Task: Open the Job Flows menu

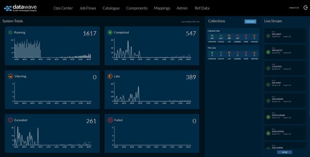Action: point(88,8)
